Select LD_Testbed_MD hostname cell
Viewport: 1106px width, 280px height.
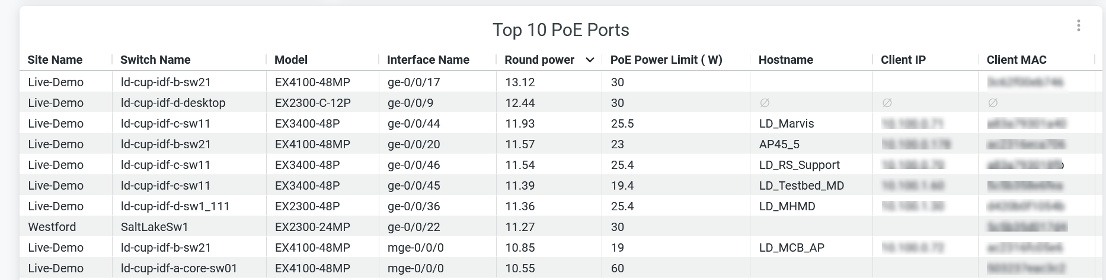(x=801, y=185)
